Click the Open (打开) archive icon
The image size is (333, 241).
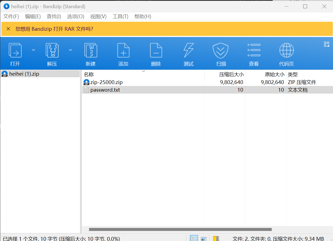pos(15,50)
